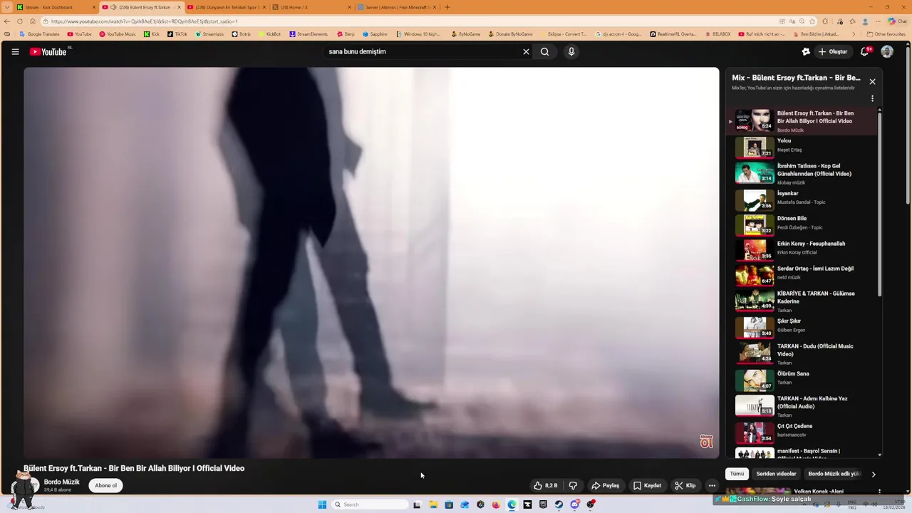Play İbrahim Tatlıses Kop Gel Günahlarından
Screen dimensions: 912x513
803,173
